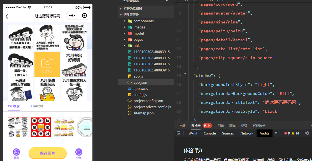The width and height of the screenshot is (312, 161).
Task: Click the project.config.json braces icon
Action: point(130,101)
